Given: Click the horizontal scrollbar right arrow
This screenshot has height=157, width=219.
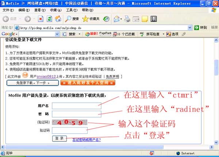Looking at the screenshot, I should click(x=211, y=147).
